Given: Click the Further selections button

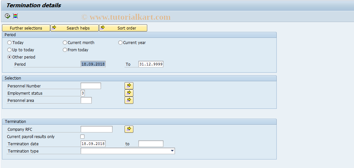Looking at the screenshot, I should (x=26, y=28).
